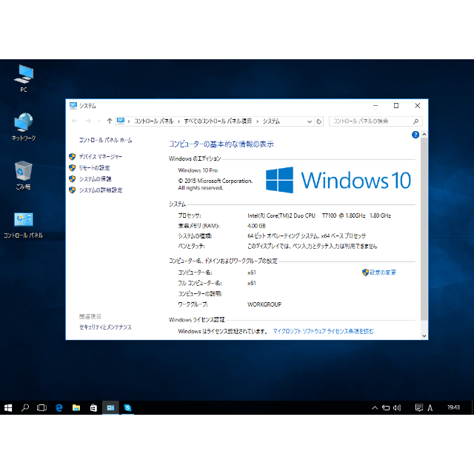Click the Show desktop strip at taskbar end

coord(473,408)
